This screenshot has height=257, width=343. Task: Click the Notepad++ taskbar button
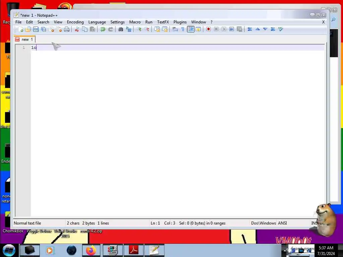(154, 250)
